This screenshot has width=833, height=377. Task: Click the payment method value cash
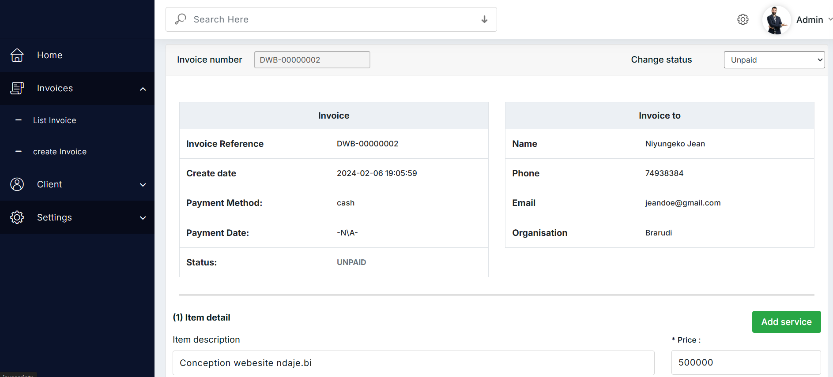[346, 203]
